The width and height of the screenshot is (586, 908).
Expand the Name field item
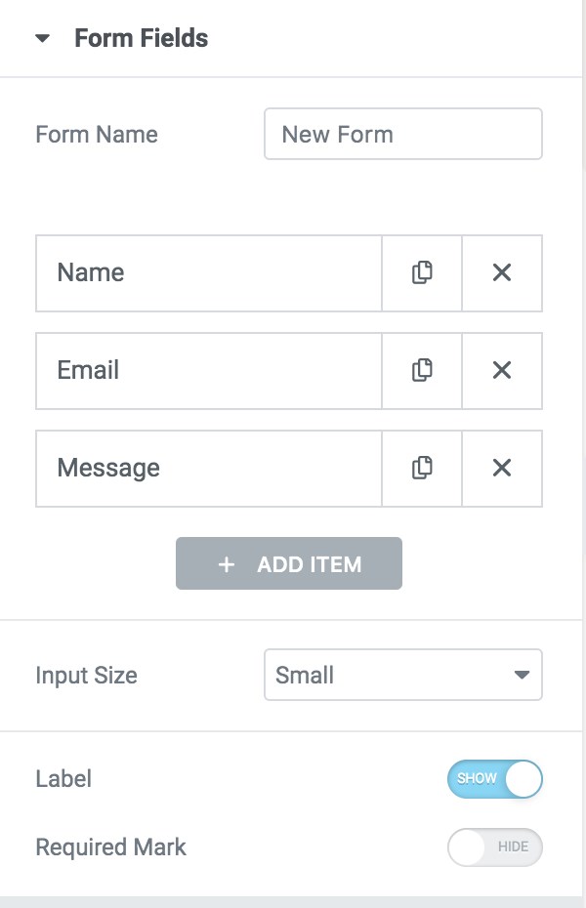coord(208,272)
